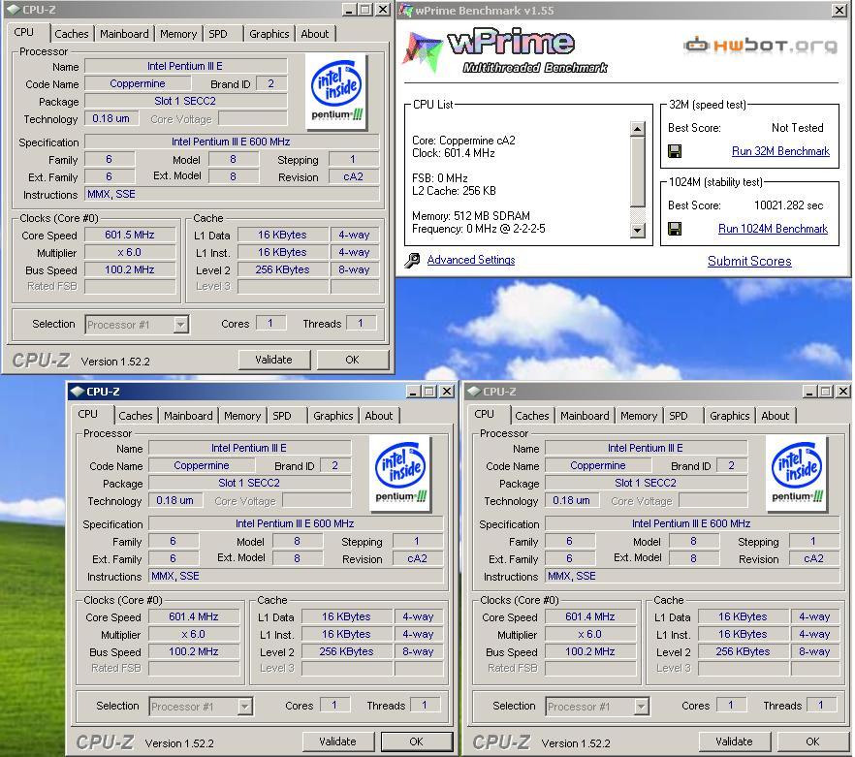855x757 pixels.
Task: Click the CPU-Z title bar icon in bottom-left window
Action: [x=78, y=391]
